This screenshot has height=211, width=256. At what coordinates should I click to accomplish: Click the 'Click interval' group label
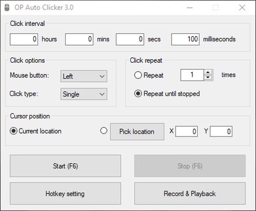pyautogui.click(x=28, y=23)
